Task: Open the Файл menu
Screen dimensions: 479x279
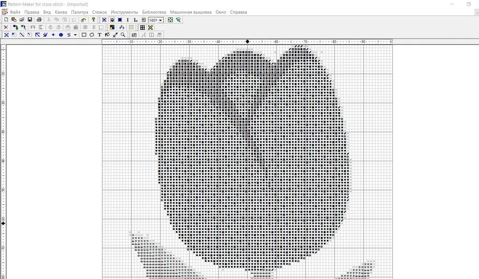Action: pyautogui.click(x=15, y=12)
